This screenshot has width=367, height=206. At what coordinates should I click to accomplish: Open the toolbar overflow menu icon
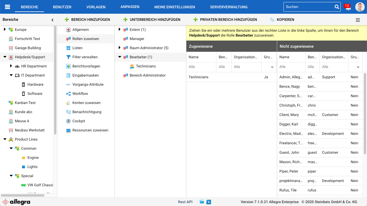[358, 20]
